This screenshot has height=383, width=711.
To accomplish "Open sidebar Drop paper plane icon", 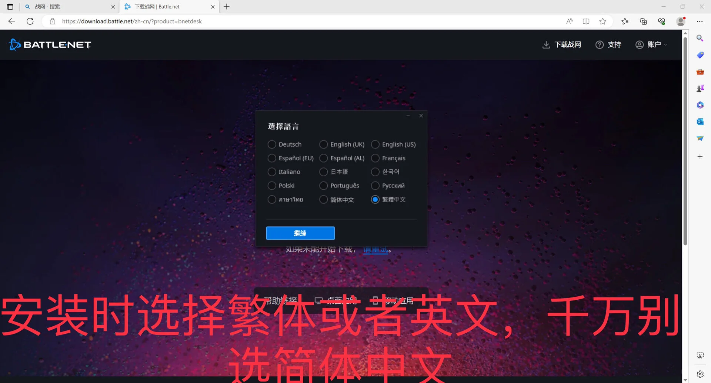I will [x=700, y=138].
